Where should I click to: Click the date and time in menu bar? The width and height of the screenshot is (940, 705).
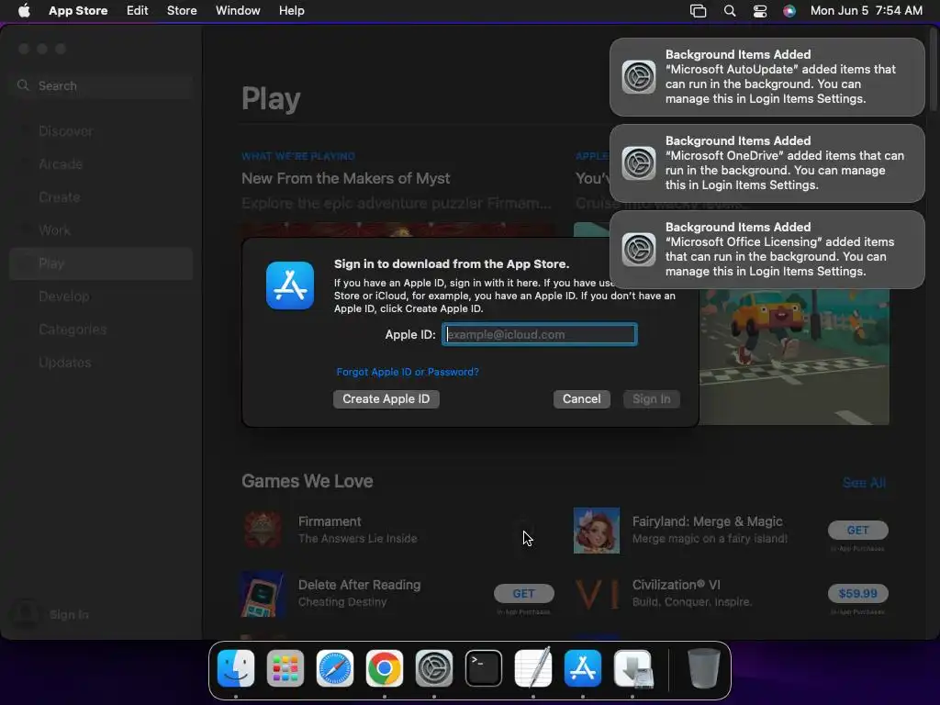pos(867,10)
